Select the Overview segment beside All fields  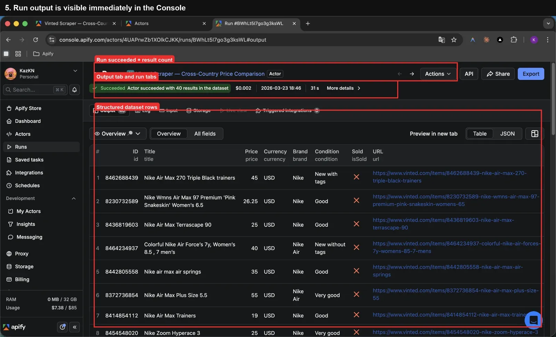169,134
